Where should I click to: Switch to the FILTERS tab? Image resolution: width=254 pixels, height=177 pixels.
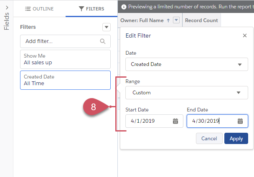91,9
